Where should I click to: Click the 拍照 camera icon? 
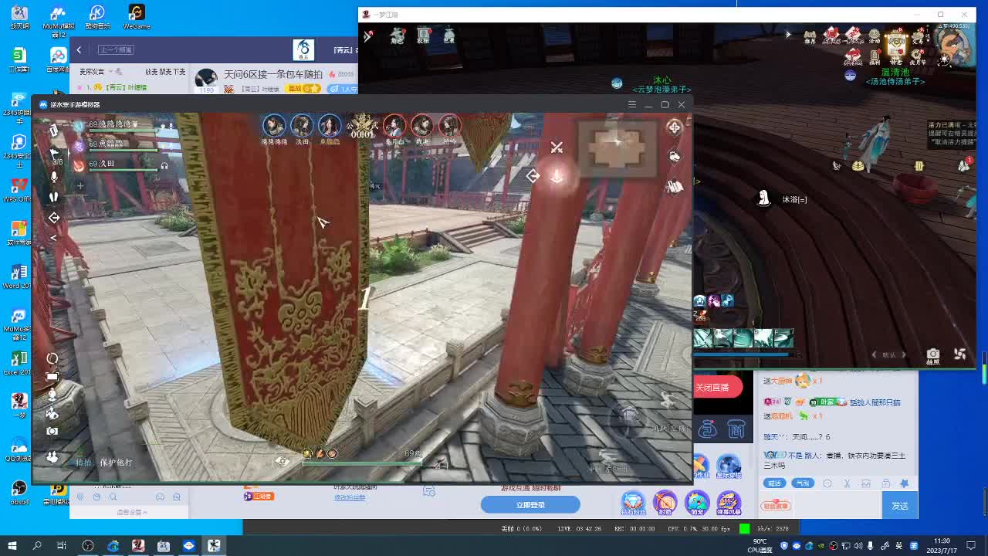(933, 355)
